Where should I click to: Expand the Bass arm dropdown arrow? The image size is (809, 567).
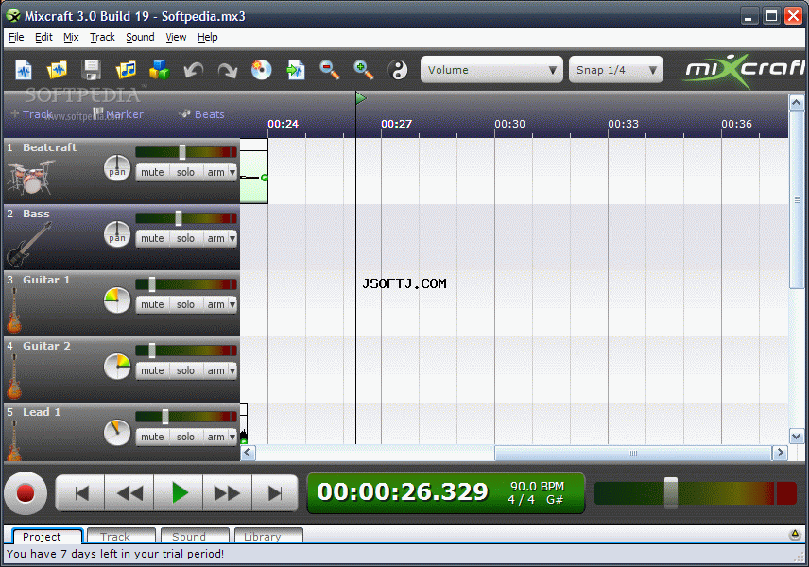pos(232,238)
